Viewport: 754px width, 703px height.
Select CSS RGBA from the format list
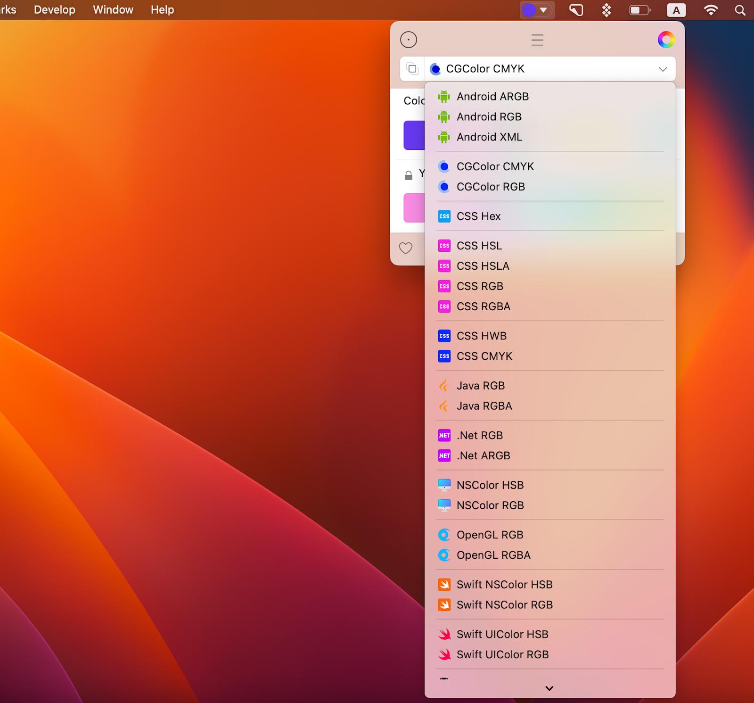coord(483,306)
